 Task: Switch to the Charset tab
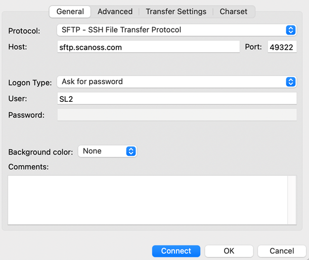point(234,12)
